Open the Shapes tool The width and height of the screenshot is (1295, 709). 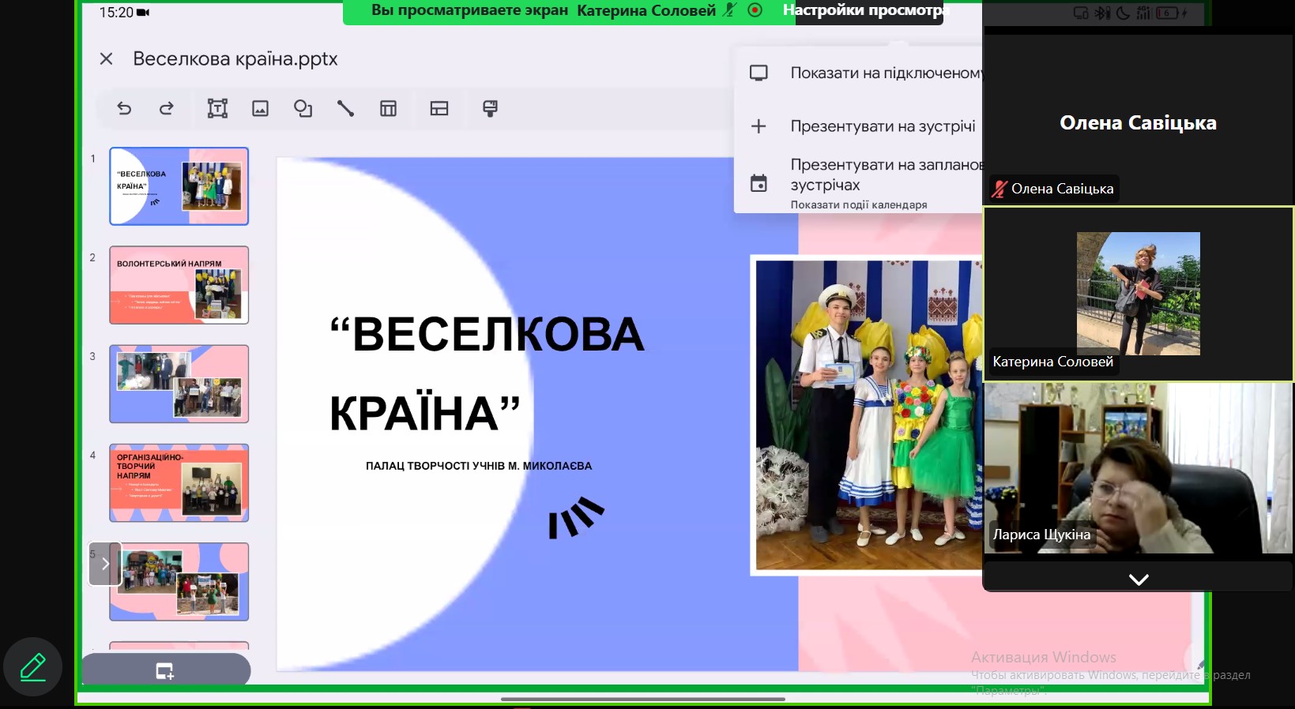pyautogui.click(x=303, y=109)
